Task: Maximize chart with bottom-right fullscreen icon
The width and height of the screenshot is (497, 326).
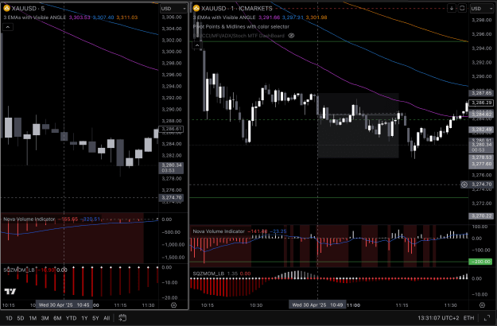Action: (x=487, y=318)
